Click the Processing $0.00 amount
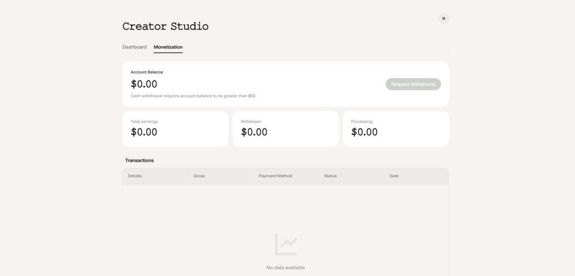The width and height of the screenshot is (575, 276). (364, 132)
